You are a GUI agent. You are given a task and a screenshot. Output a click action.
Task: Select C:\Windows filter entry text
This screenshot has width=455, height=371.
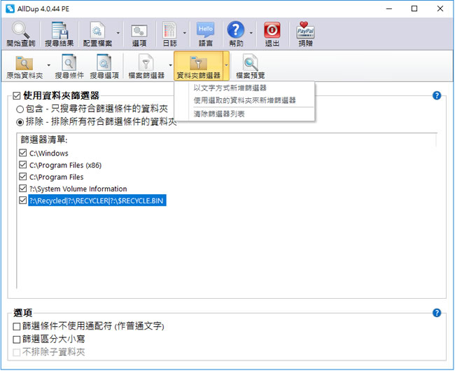49,153
